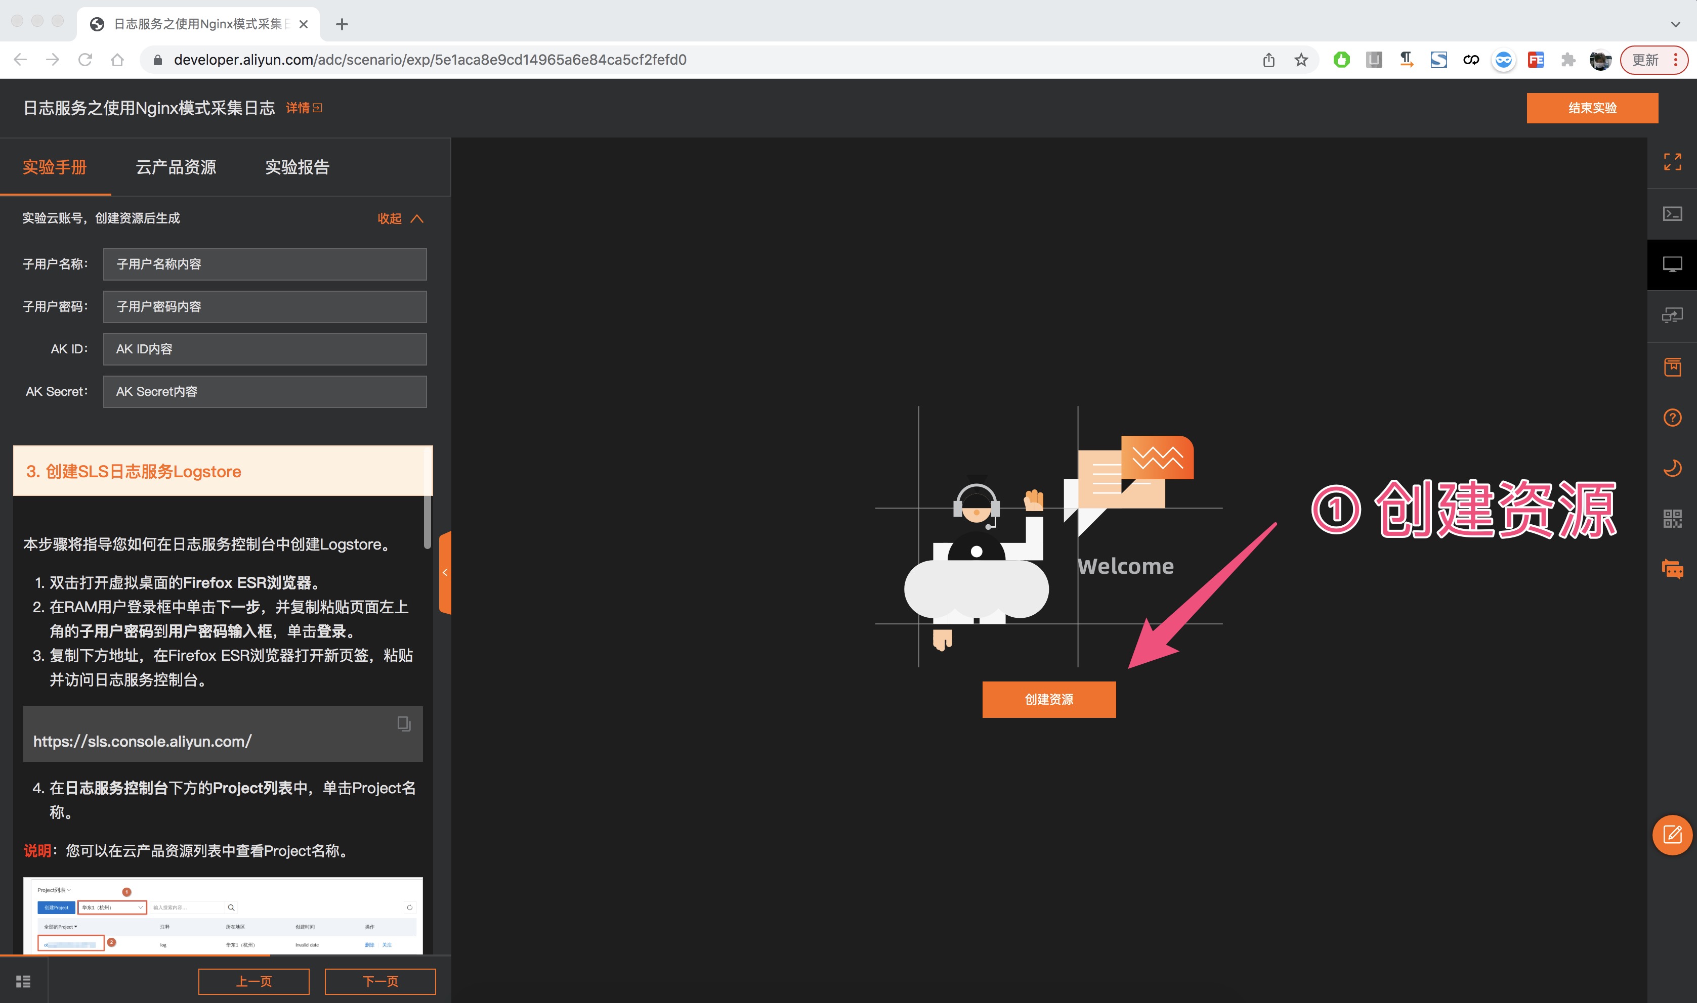Click the orange edit note floating button
The image size is (1697, 1003).
pyautogui.click(x=1672, y=835)
